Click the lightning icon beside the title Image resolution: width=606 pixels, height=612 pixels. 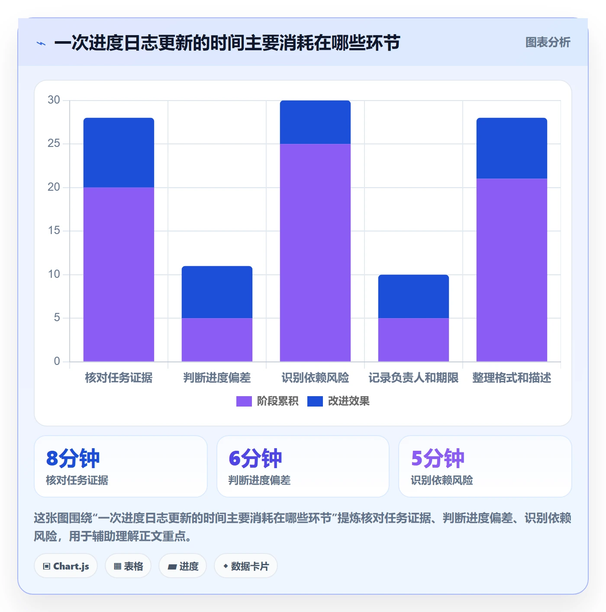(41, 43)
